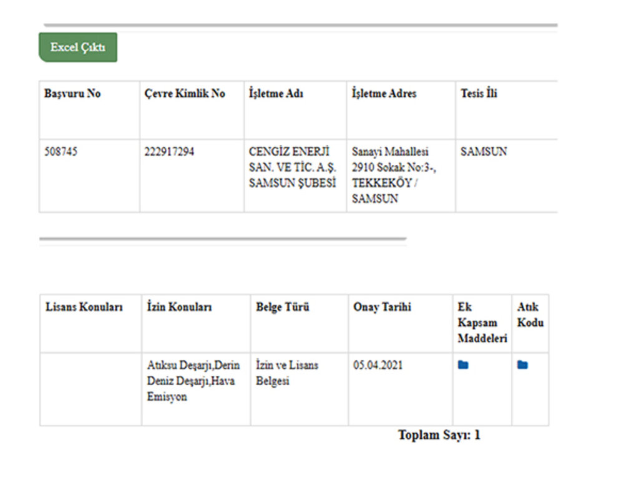Select the Onay Tarihi column header
The image size is (639, 485).
[401, 323]
